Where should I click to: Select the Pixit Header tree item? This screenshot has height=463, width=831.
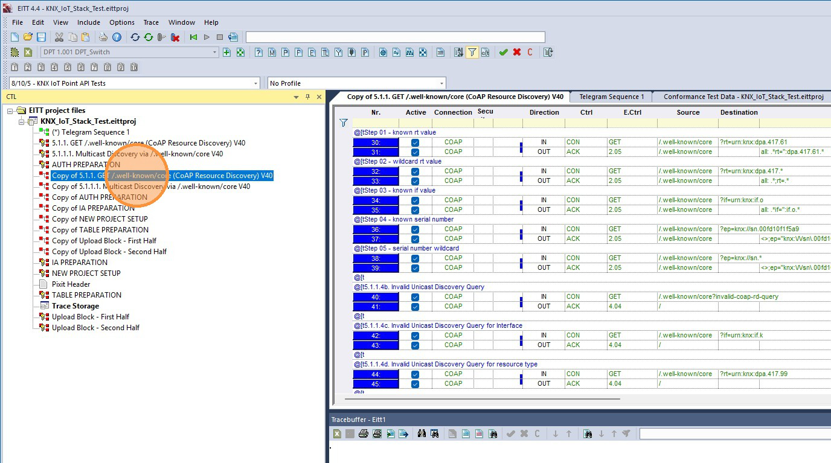pos(71,284)
